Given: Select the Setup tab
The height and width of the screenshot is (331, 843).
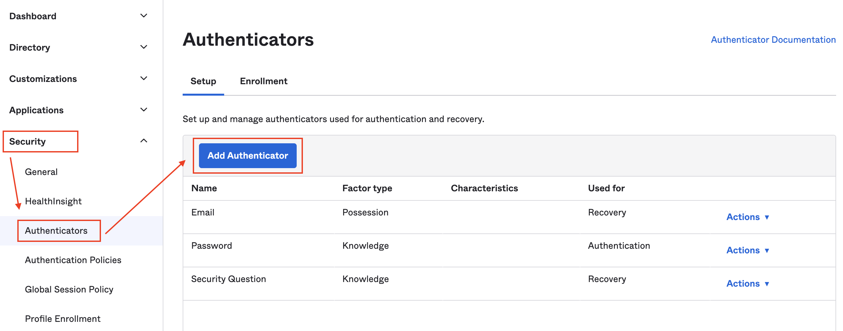Looking at the screenshot, I should 203,81.
